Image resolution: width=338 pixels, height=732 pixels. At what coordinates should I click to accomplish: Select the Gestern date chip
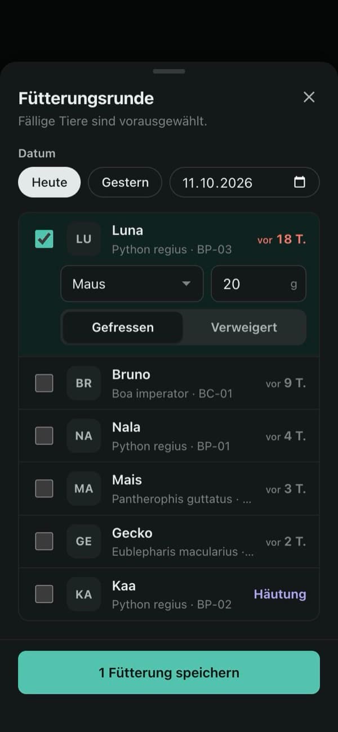125,183
